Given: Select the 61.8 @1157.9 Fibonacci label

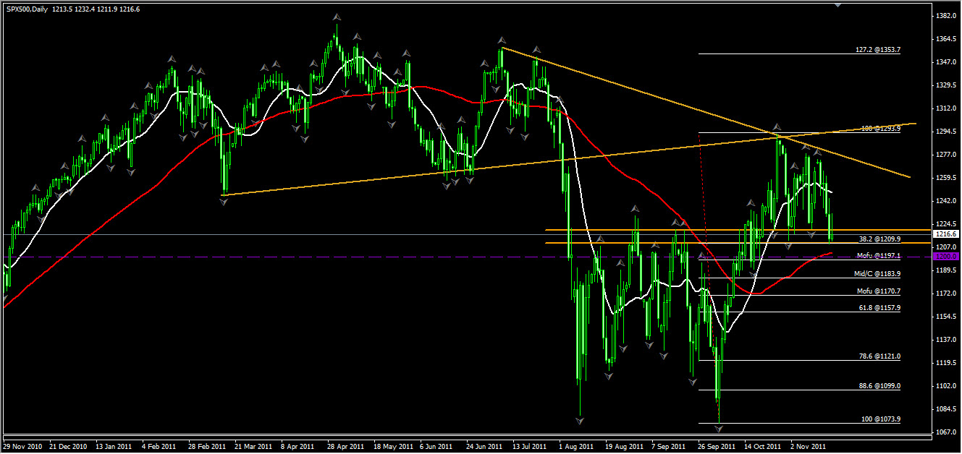Looking at the screenshot, I should tap(879, 308).
